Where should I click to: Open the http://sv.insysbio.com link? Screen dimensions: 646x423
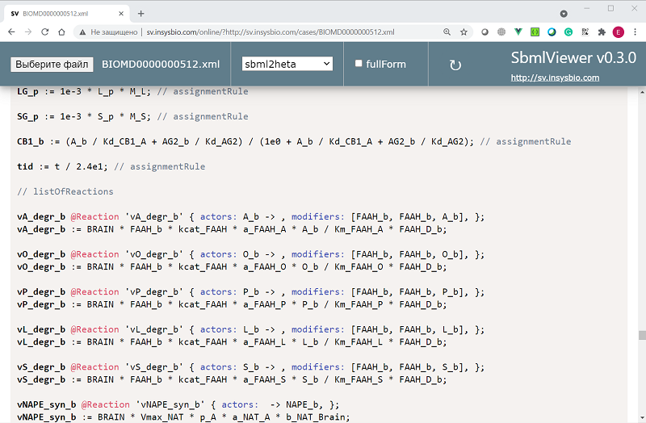coord(555,77)
